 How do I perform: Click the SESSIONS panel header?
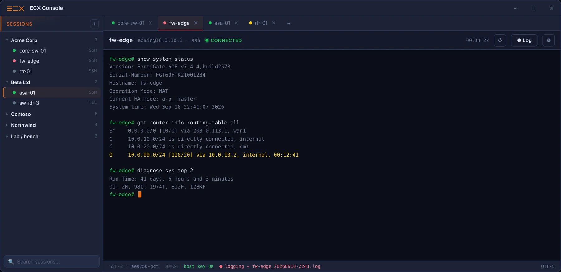coord(19,24)
